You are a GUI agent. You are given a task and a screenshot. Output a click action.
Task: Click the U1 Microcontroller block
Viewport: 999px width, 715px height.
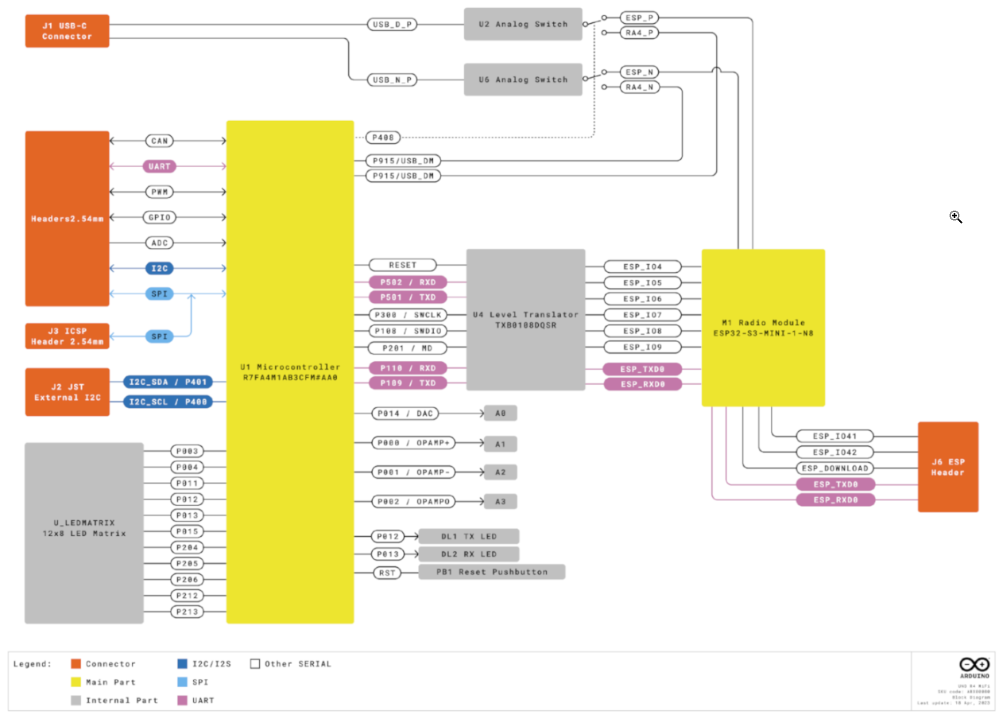tap(290, 371)
